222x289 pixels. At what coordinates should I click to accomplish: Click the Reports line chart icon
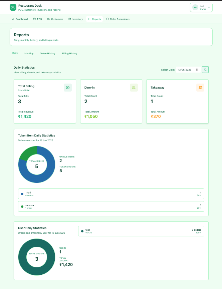coord(89,19)
